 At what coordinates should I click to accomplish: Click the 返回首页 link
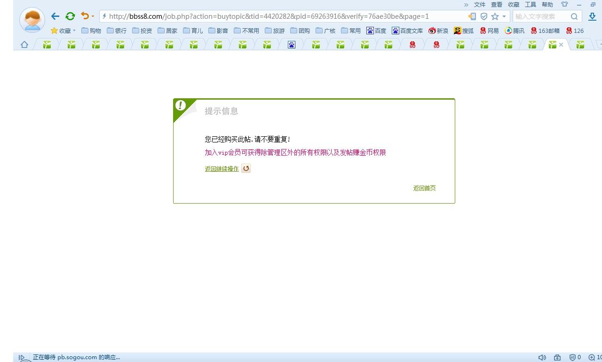click(x=424, y=188)
